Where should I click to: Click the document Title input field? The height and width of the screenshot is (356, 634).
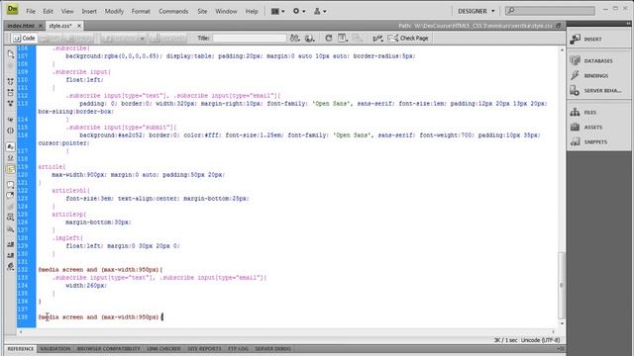click(x=250, y=38)
